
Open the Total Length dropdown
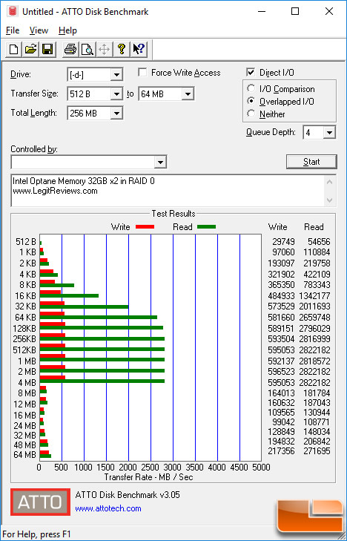click(x=116, y=113)
